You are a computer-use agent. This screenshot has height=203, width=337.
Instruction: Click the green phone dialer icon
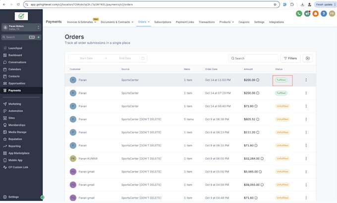[x=299, y=13]
